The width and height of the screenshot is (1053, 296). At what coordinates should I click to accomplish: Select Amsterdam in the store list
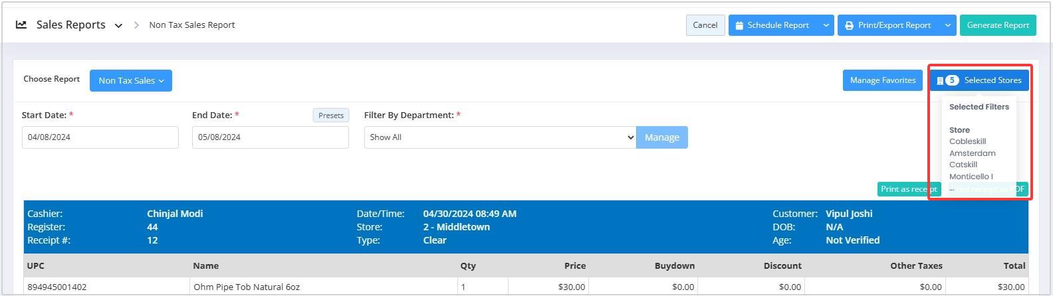pos(972,153)
